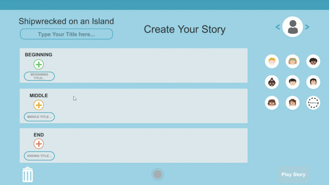This screenshot has height=185, width=329.
Task: Click the Play Story button
Action: [293, 174]
